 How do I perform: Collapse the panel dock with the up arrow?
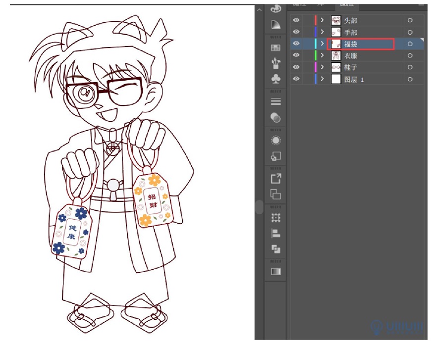click(x=259, y=10)
